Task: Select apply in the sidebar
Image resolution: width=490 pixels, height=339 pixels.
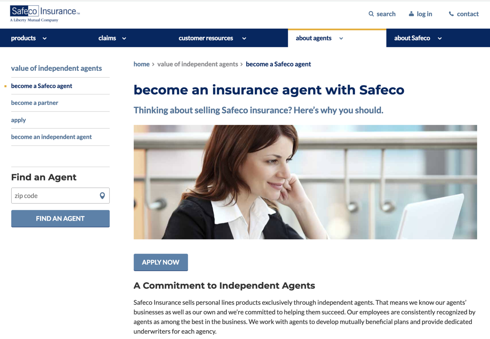Action: (x=18, y=120)
